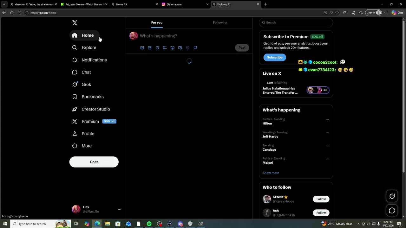Click the gray Post button in composer
The height and width of the screenshot is (228, 406).
[242, 48]
